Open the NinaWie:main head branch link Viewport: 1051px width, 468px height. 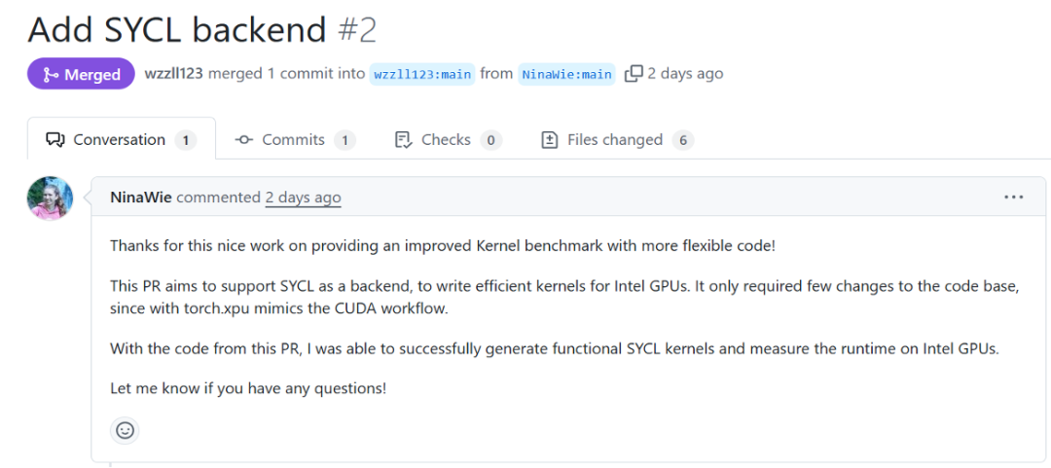pyautogui.click(x=566, y=74)
